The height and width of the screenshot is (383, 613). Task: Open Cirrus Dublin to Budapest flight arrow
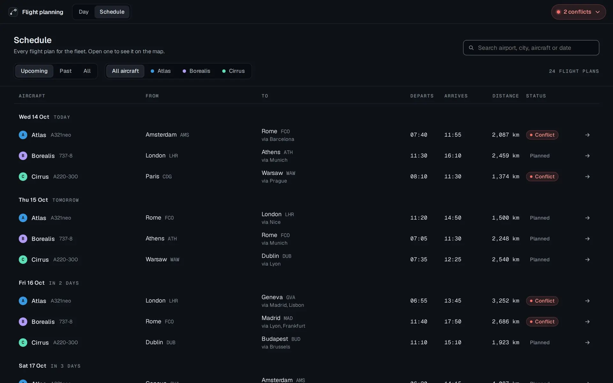(587, 342)
